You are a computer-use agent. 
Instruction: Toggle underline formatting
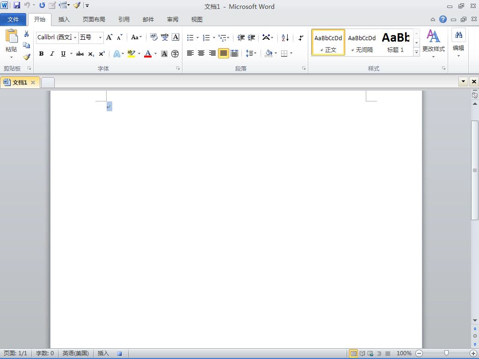63,54
